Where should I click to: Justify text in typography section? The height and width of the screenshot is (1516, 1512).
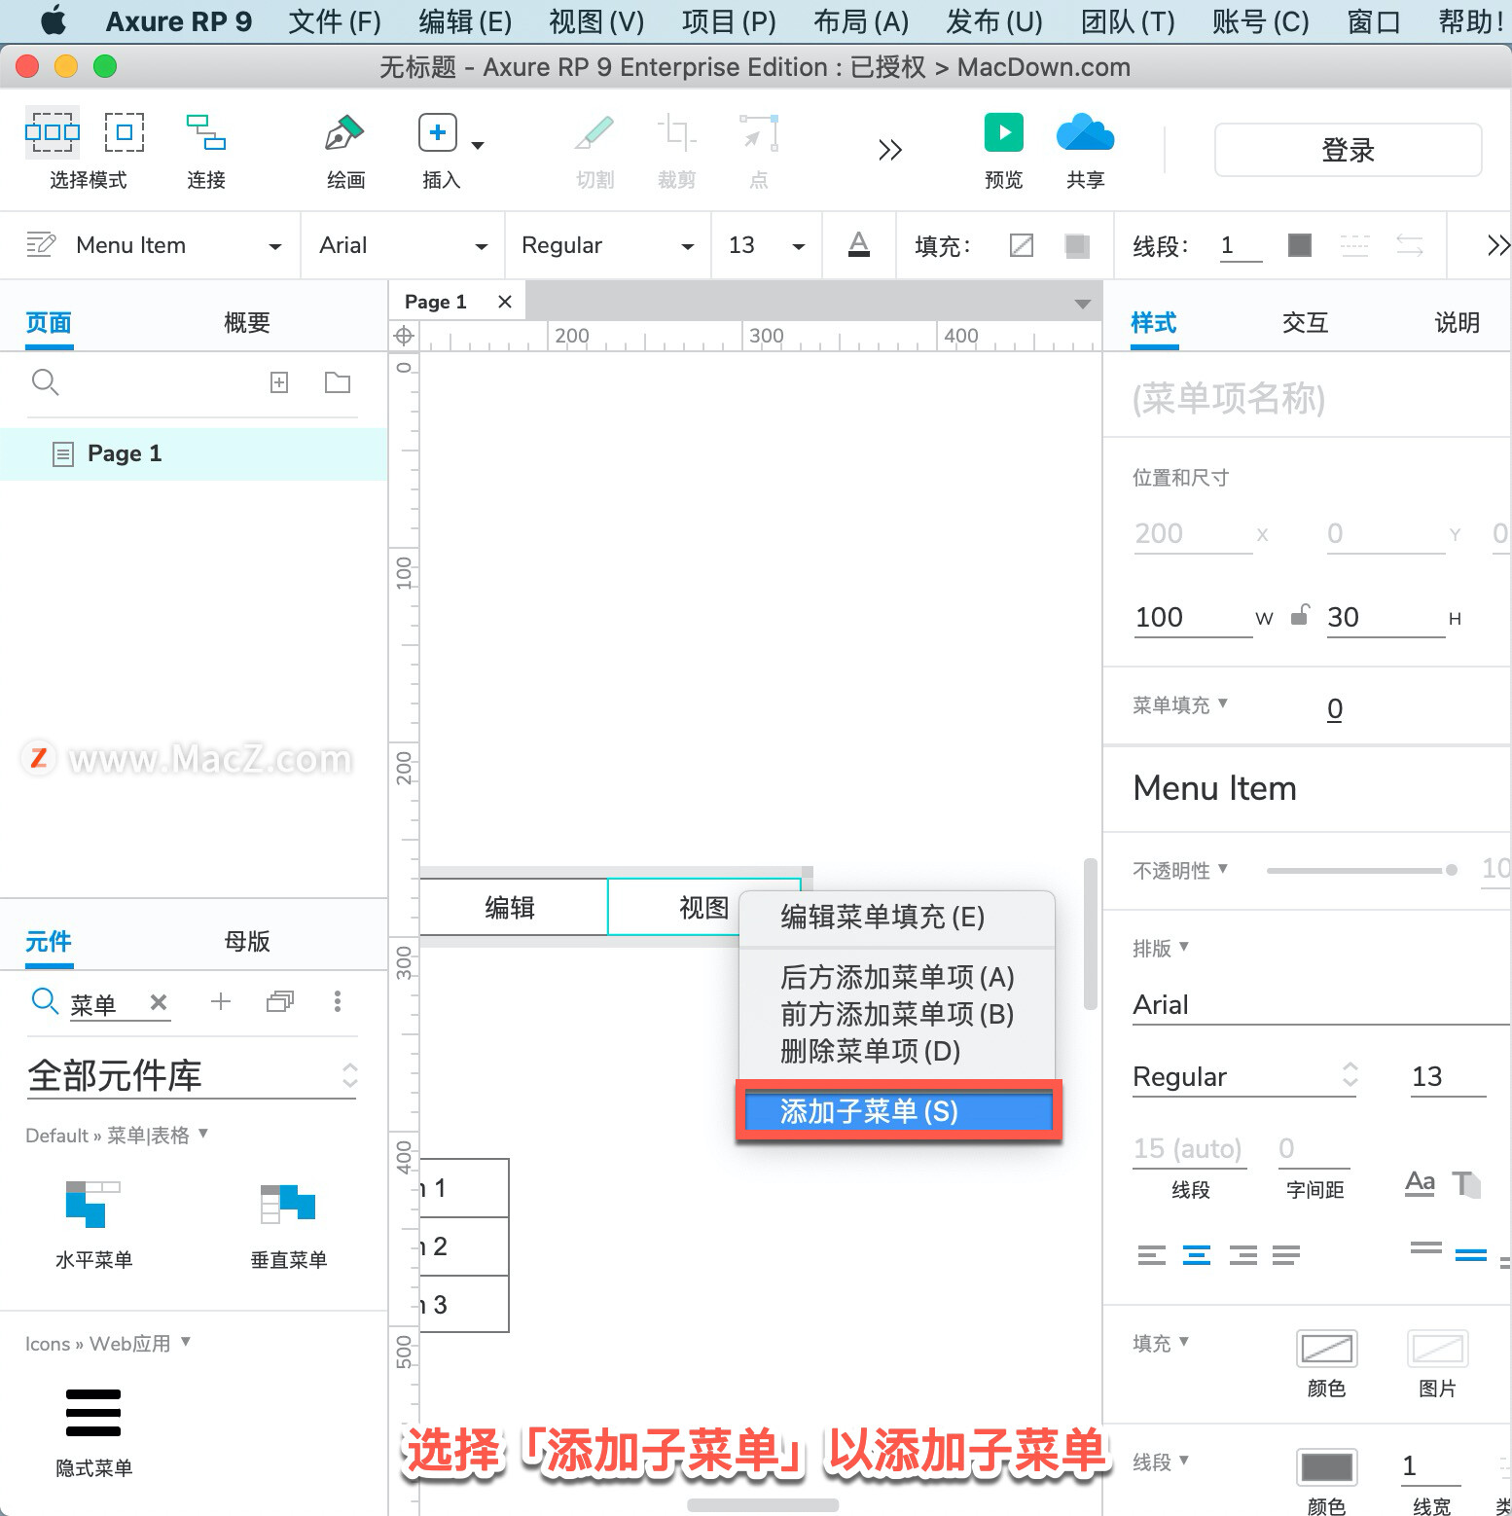[1286, 1255]
